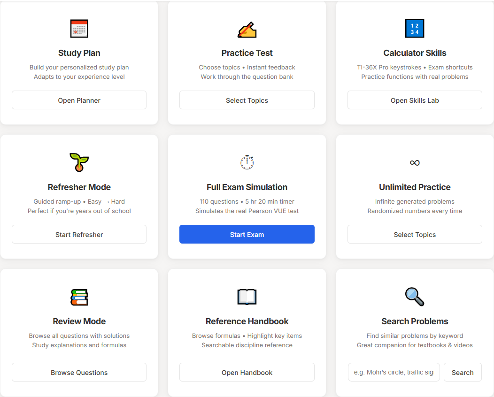Click 'Perfect if you're years out of school' text
This screenshot has height=397, width=494.
pyautogui.click(x=79, y=211)
